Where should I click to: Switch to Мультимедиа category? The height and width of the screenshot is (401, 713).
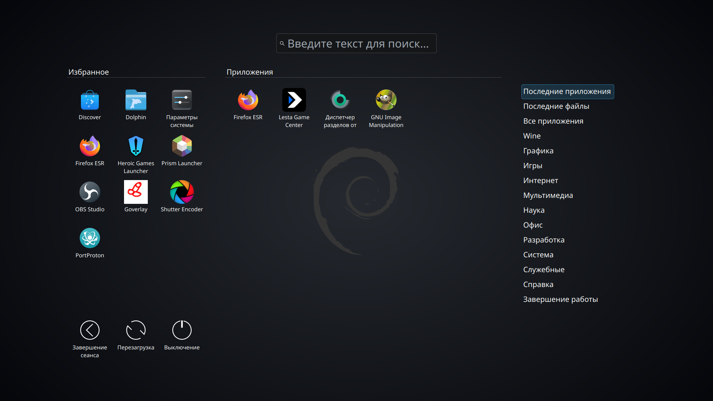point(548,195)
